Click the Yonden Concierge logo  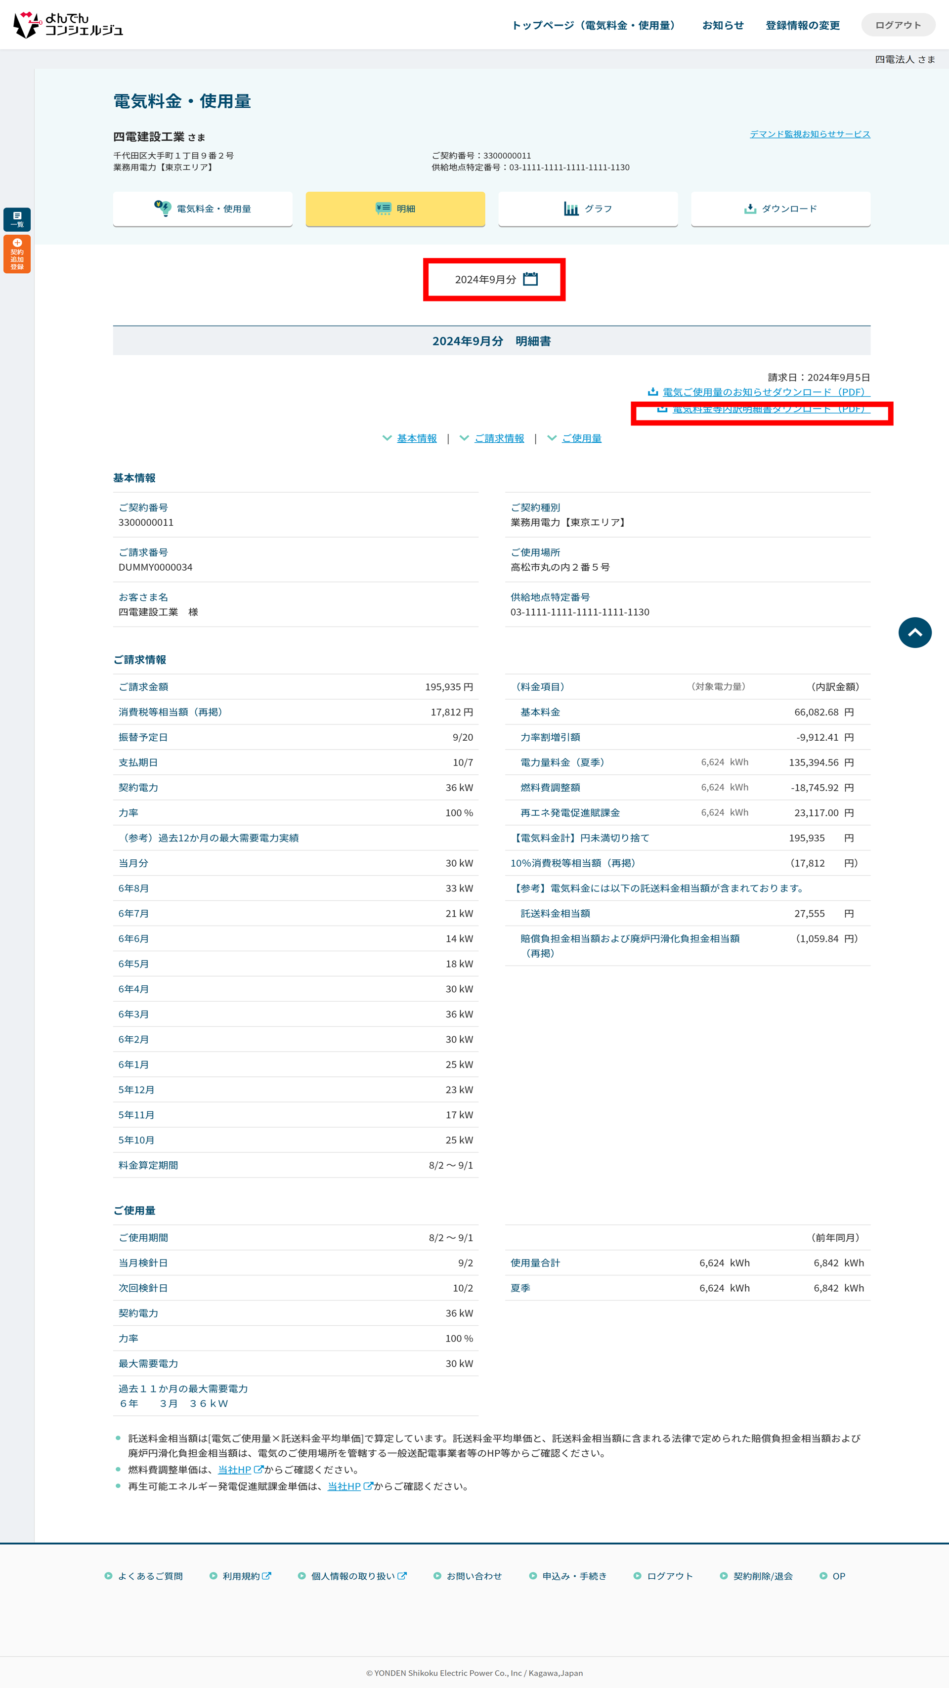(68, 25)
